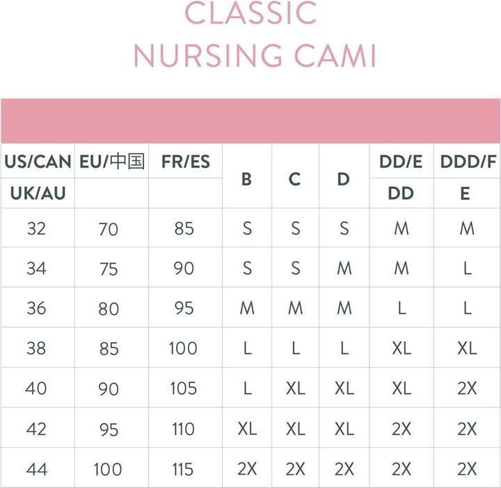Click the FR/ES column header
The height and width of the screenshot is (488, 501).
(186, 161)
